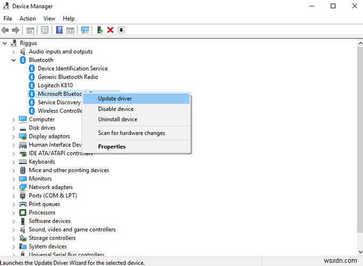
Task: Click the scrollbar down arrow
Action: coord(360,252)
